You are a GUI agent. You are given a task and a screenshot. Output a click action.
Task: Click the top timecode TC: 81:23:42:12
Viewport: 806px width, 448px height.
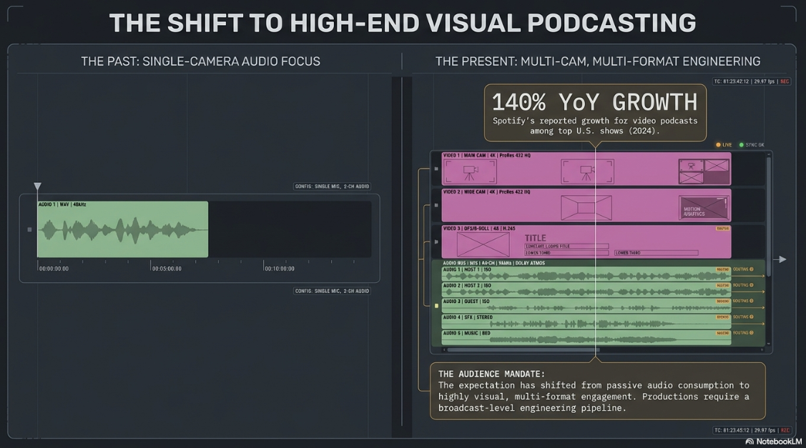coord(733,81)
